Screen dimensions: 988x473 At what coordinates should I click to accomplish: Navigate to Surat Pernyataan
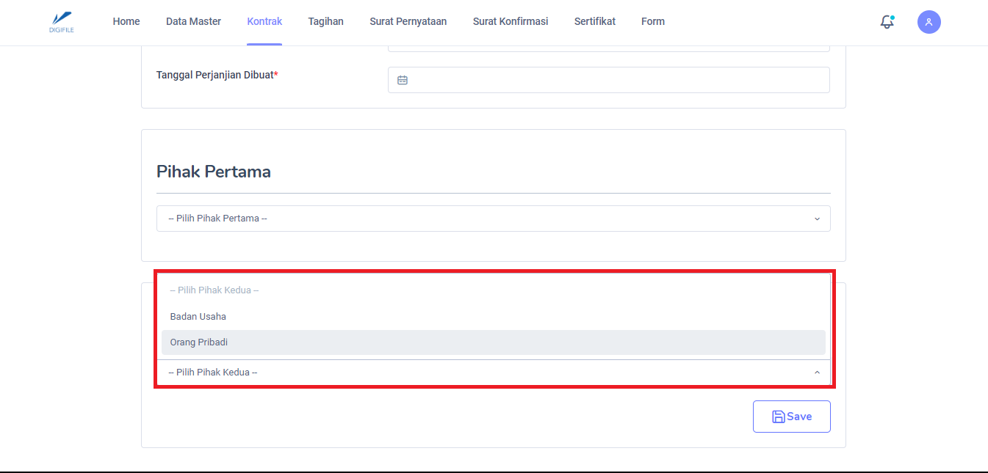(x=408, y=21)
